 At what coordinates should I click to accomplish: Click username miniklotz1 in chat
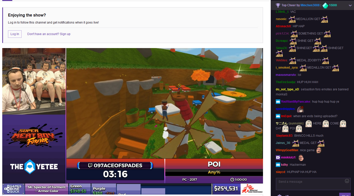pyautogui.click(x=288, y=157)
